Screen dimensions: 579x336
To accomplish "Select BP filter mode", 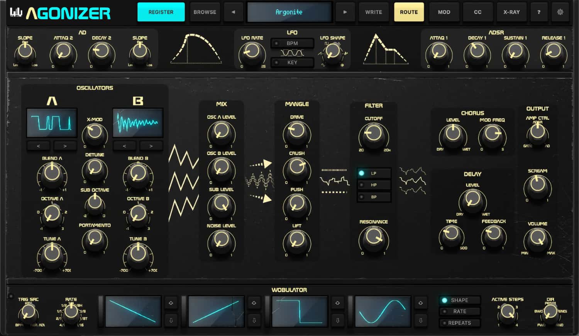I will [374, 197].
